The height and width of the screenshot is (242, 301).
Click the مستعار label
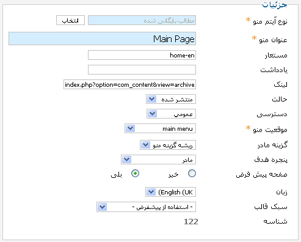pos(276,55)
